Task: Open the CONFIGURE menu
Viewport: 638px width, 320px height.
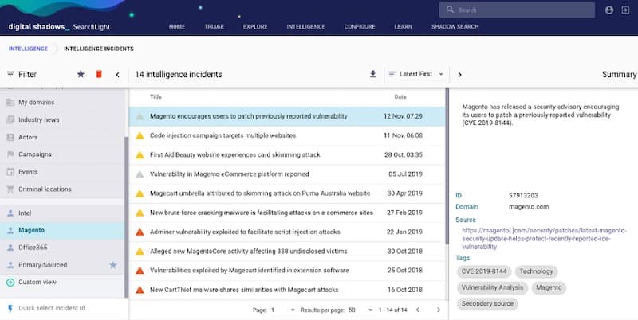Action: [360, 27]
